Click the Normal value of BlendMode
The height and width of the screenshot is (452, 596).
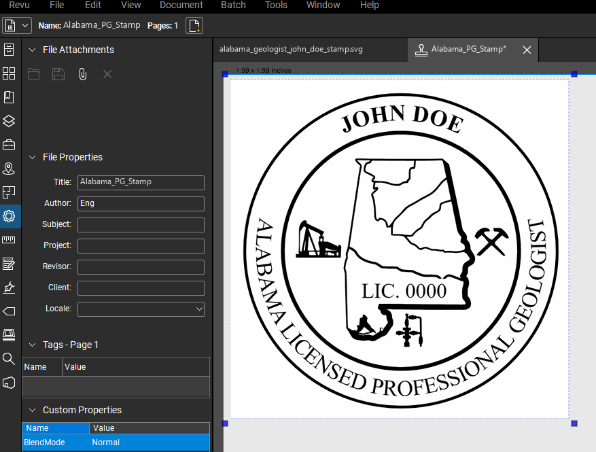[x=105, y=442]
